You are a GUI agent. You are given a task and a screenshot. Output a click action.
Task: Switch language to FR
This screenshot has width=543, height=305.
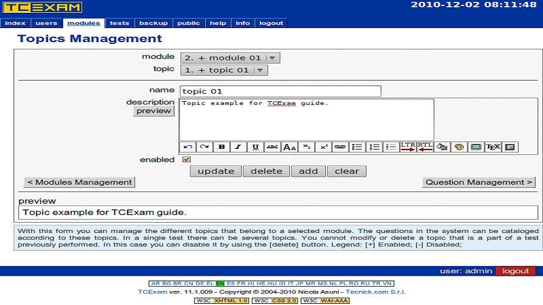241,284
